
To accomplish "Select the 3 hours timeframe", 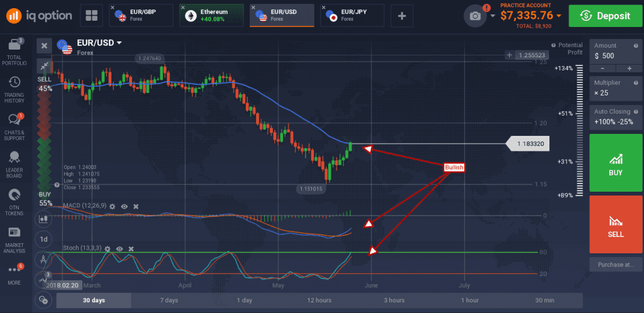I will click(394, 300).
